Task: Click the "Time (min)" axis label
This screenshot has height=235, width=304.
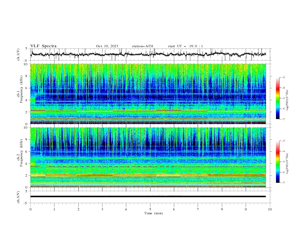Action: pos(154,213)
